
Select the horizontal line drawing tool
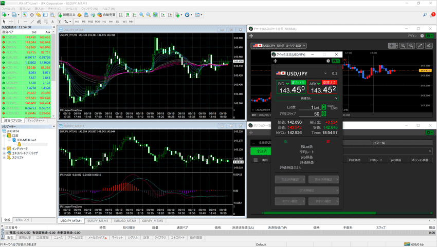point(25,22)
